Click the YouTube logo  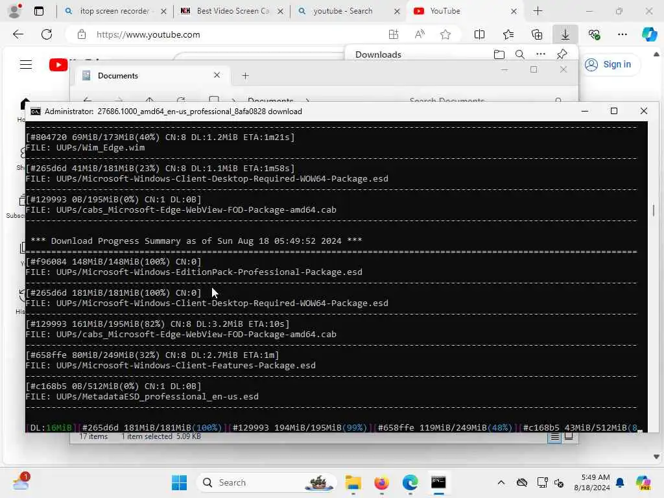[x=58, y=65]
